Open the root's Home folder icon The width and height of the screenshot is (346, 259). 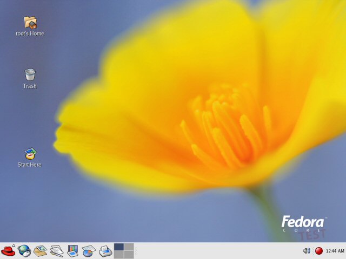[30, 23]
